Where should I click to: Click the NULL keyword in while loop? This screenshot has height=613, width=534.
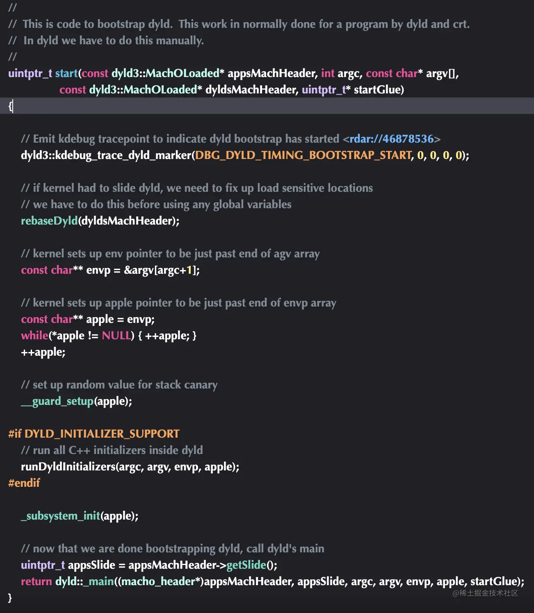pos(117,335)
